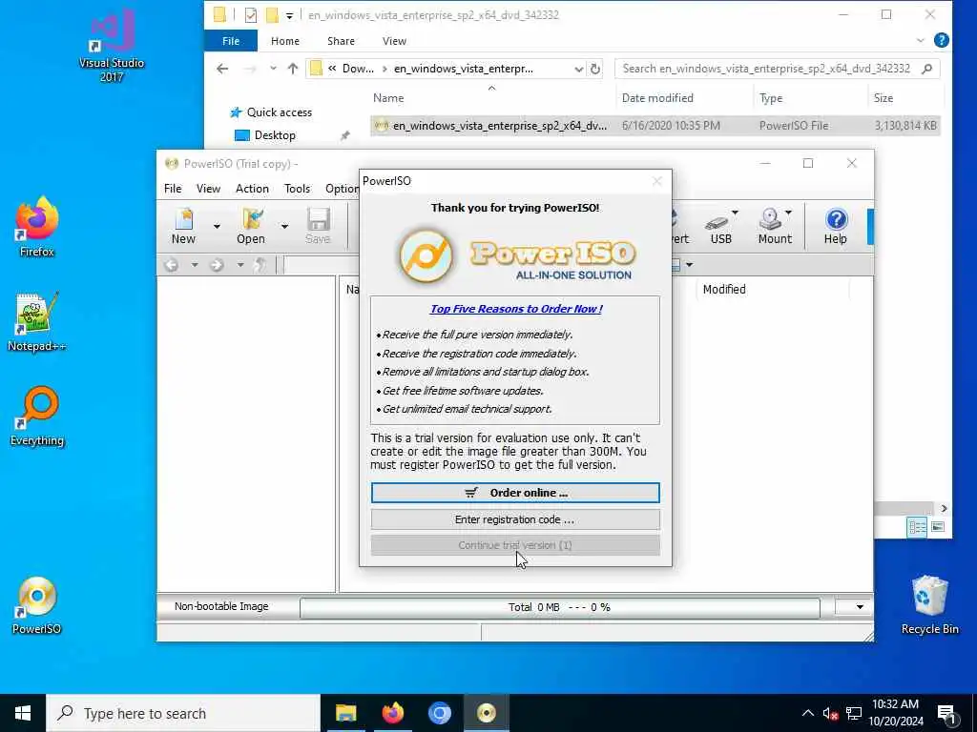Screen dimensions: 977x732
Task: Open the View tab in Explorer
Action: click(394, 41)
